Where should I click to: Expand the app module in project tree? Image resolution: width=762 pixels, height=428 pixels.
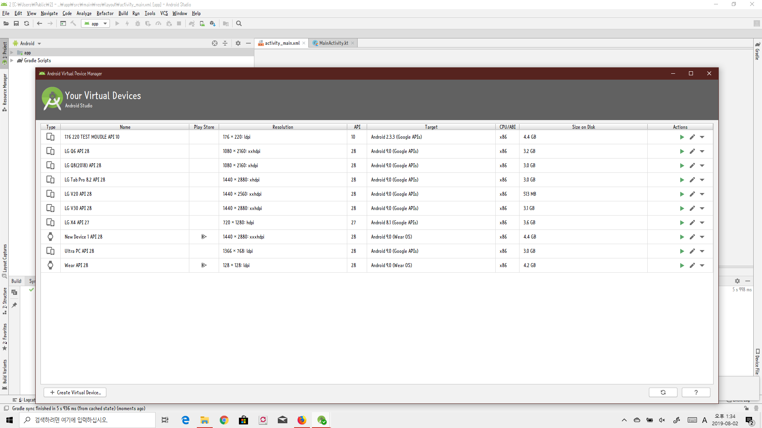click(12, 53)
